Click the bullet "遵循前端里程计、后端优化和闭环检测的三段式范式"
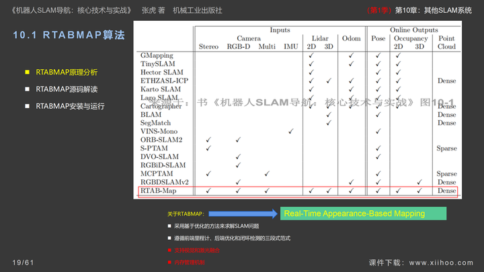Image resolution: width=484 pixels, height=272 pixels. pyautogui.click(x=232, y=238)
